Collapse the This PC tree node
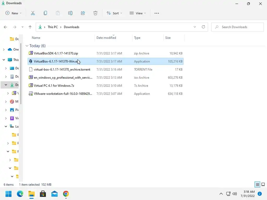The image size is (267, 200). click(4, 60)
